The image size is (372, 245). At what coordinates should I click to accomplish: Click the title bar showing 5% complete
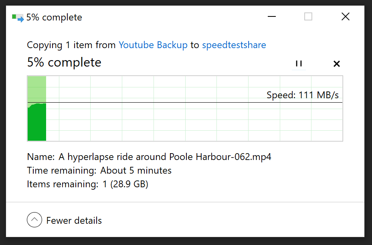point(54,17)
